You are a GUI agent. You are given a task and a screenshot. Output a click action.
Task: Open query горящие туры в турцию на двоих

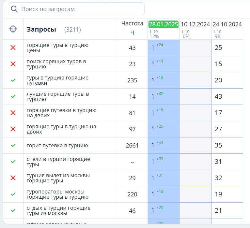pyautogui.click(x=61, y=129)
